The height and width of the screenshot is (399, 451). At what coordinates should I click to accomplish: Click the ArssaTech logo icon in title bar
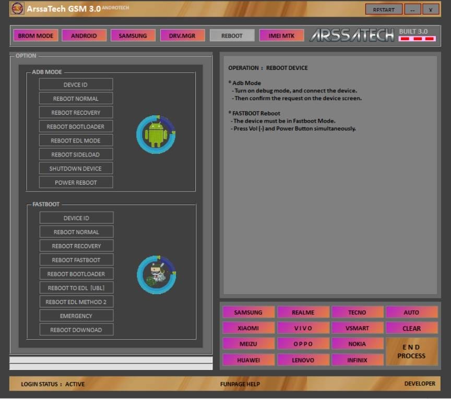pos(17,9)
